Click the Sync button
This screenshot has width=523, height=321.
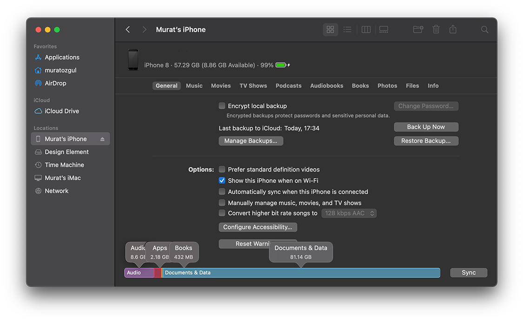coord(469,272)
